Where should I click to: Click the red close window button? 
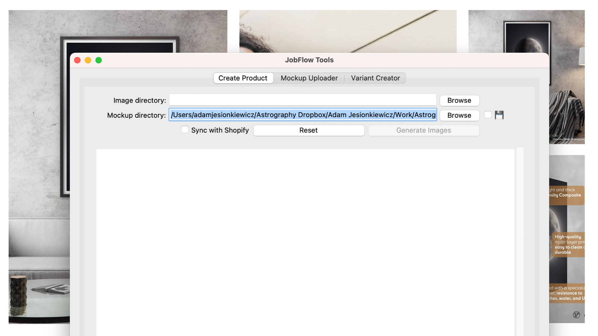pos(77,60)
